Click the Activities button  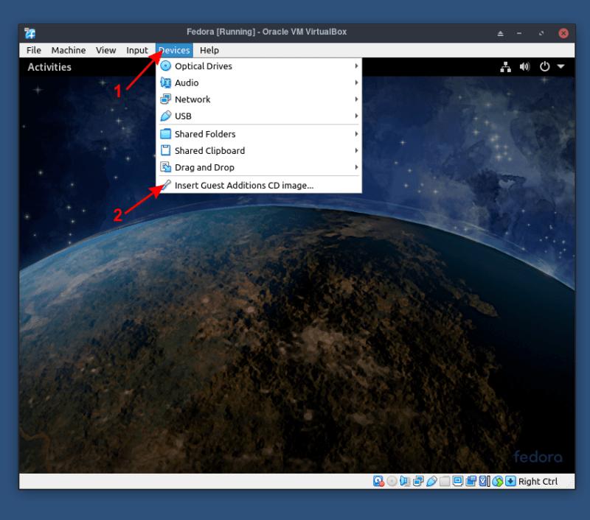click(x=51, y=66)
